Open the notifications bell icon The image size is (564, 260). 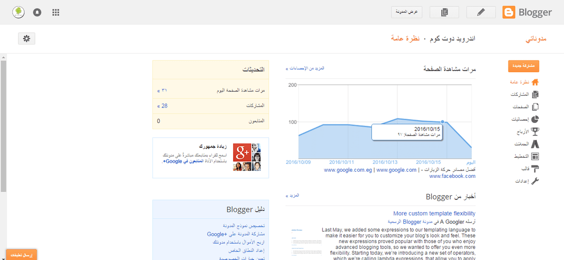pos(37,12)
